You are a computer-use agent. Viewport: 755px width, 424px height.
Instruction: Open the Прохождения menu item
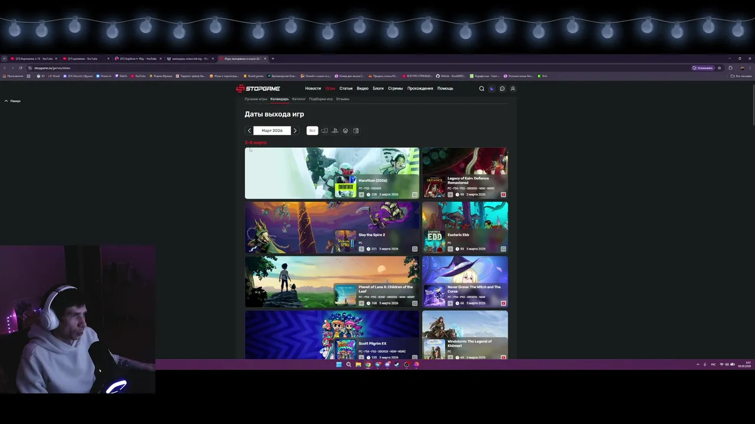[x=420, y=88]
